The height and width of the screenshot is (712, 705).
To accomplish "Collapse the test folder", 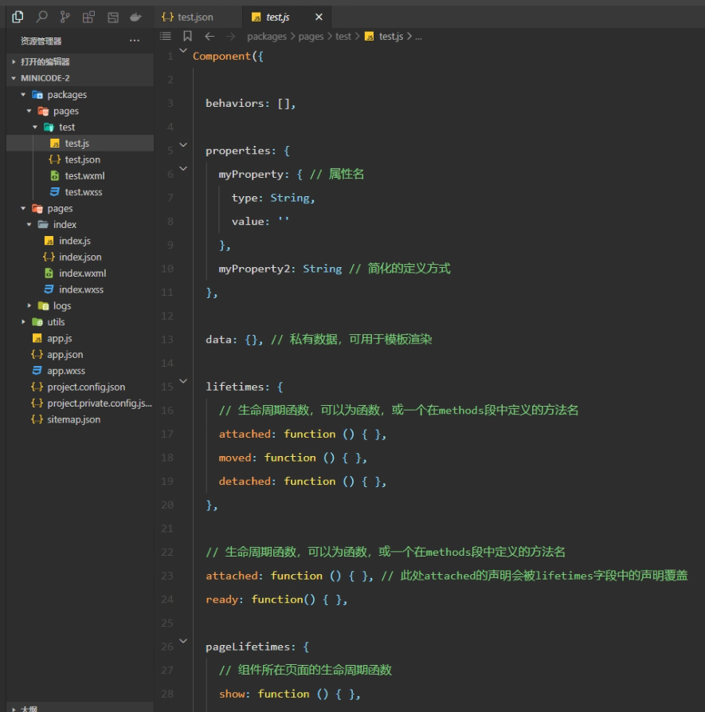I will click(35, 127).
